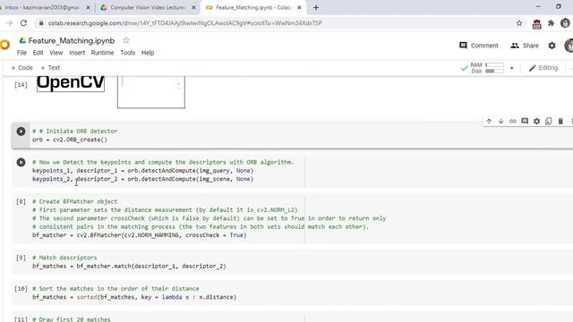This screenshot has height=322, width=573.
Task: Click comment '# Create BFMatcher object'
Action: [75, 201]
